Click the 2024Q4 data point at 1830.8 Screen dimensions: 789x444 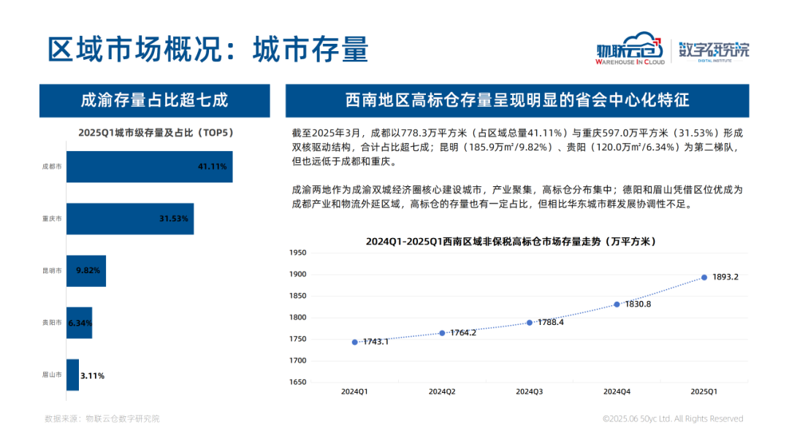tap(617, 305)
